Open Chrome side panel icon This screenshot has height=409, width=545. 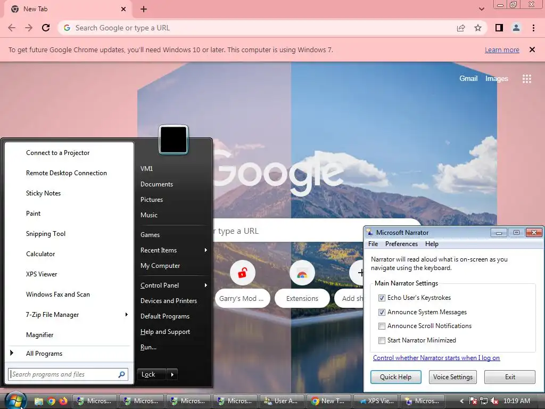[x=499, y=28]
